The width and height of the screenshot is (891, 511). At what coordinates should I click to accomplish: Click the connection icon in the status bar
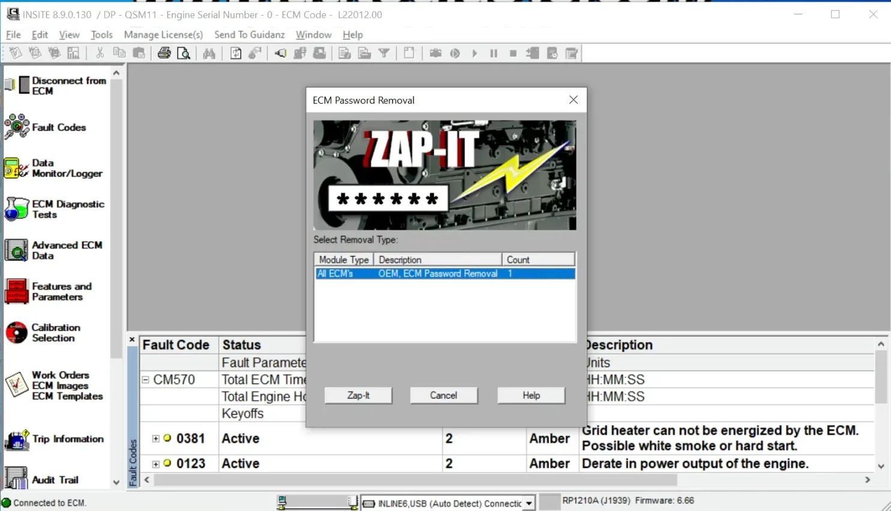[282, 502]
